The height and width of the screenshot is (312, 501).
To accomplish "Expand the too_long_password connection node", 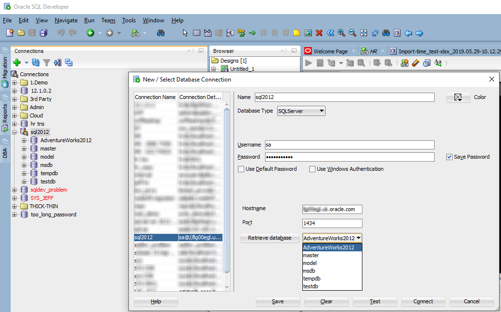I will (x=15, y=215).
